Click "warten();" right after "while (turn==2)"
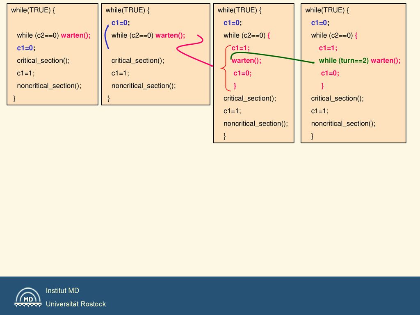The width and height of the screenshot is (420, 315). point(386,61)
